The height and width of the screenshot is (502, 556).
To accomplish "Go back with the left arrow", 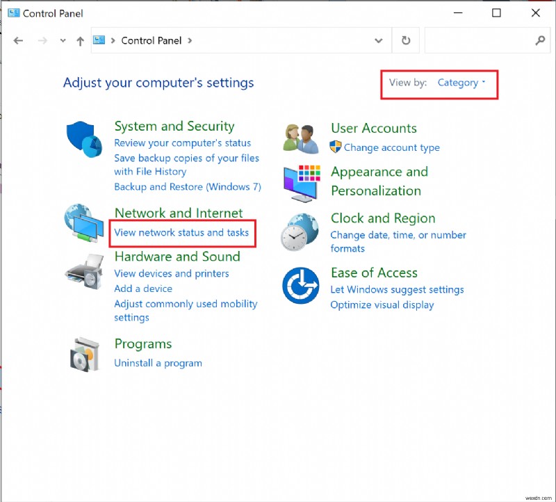I will (x=18, y=41).
